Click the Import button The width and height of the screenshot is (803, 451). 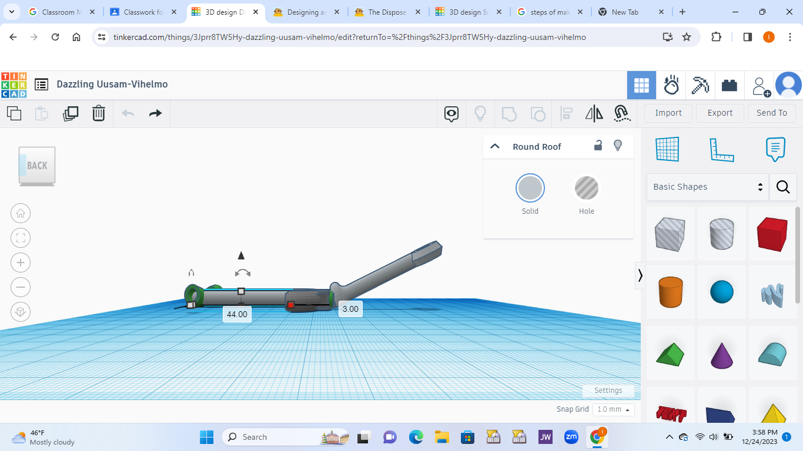tap(668, 113)
